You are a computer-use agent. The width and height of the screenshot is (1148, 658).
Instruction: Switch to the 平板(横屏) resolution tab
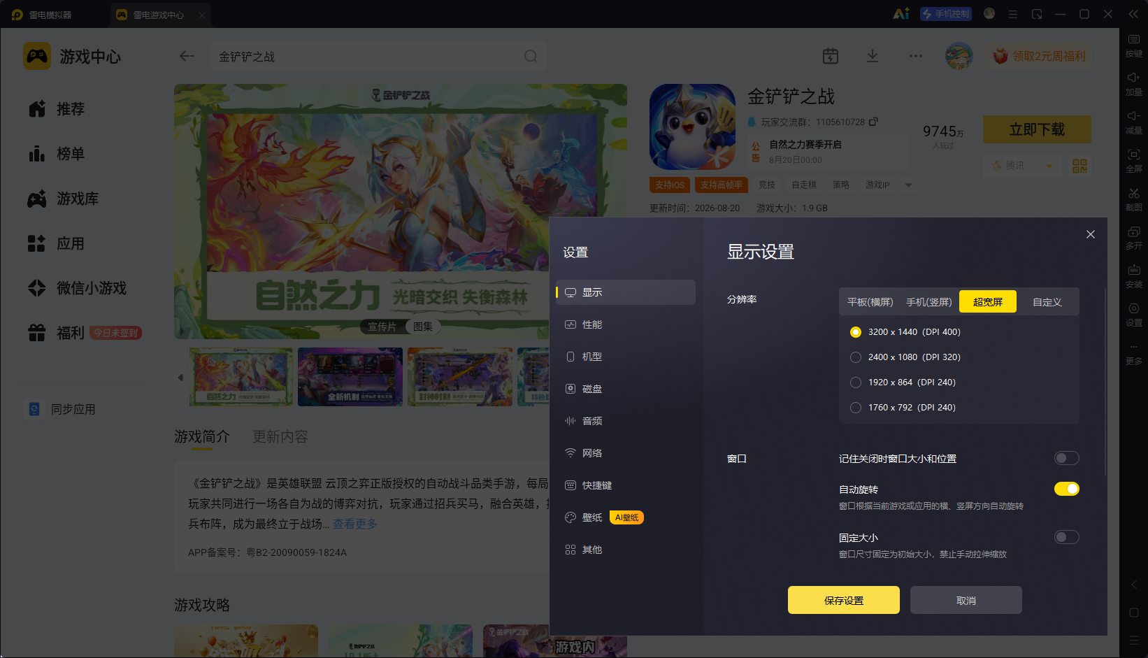[870, 302]
